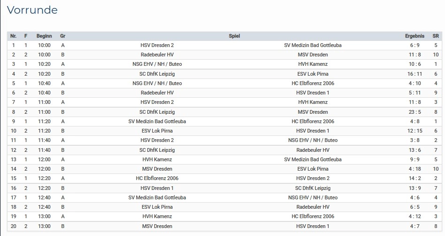Click result 13 : 9
The height and width of the screenshot is (236, 445).
(414, 188)
